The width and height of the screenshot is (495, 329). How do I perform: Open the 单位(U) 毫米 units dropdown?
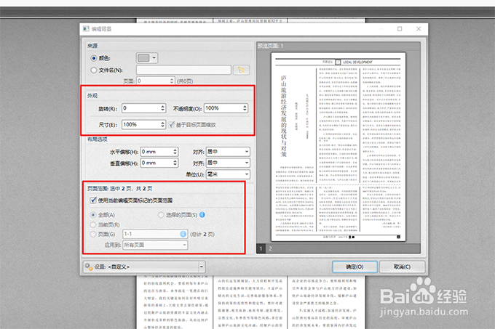click(228, 174)
